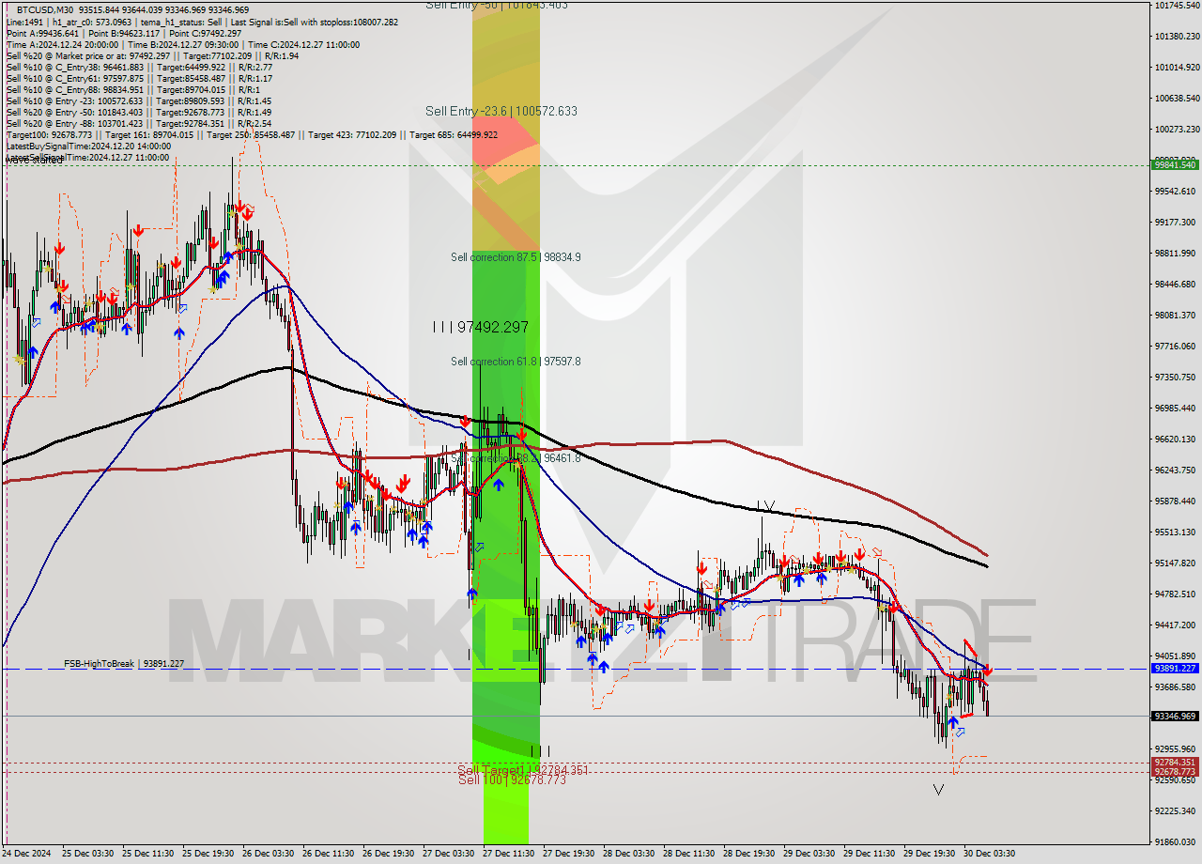Viewport: 1202px width, 864px height.
Task: Click the 99177.300 price axis value
Action: pos(1175,223)
